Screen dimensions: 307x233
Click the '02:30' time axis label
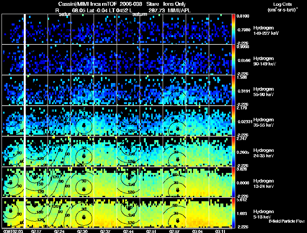[x=82, y=231]
